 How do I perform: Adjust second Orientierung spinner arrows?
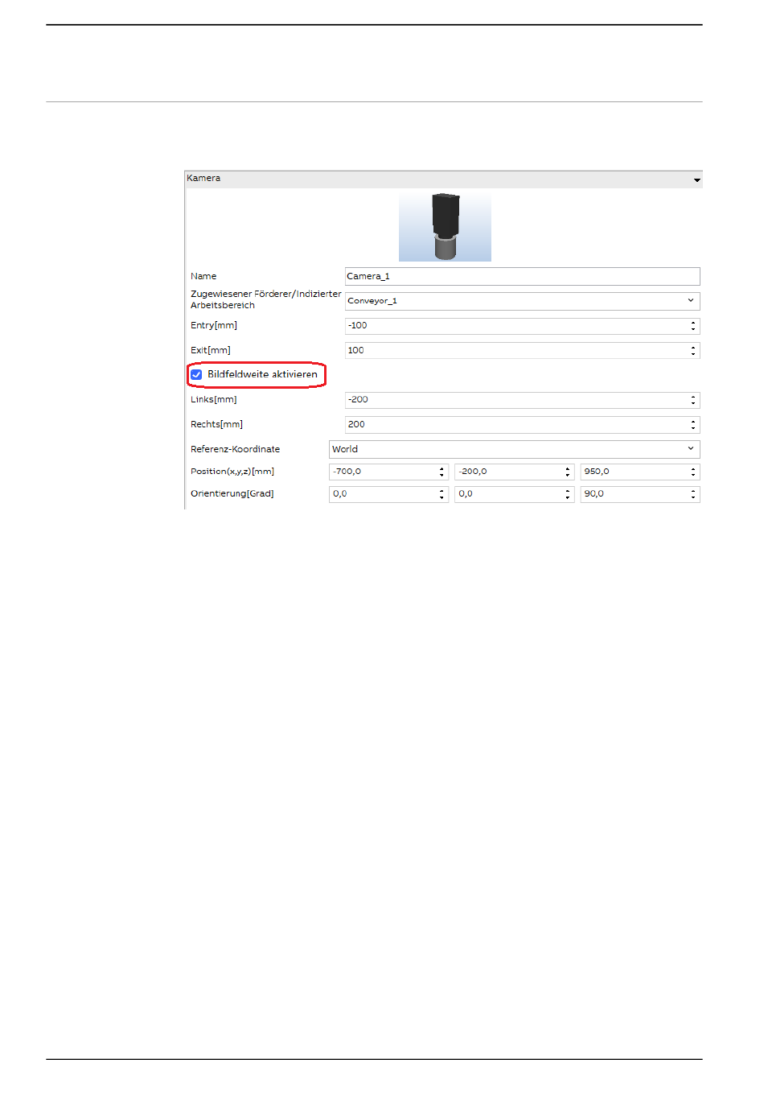(568, 494)
